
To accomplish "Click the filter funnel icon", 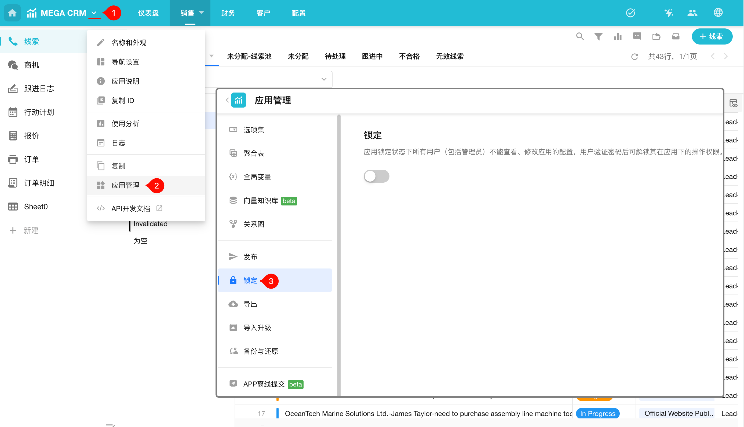I will pyautogui.click(x=599, y=36).
